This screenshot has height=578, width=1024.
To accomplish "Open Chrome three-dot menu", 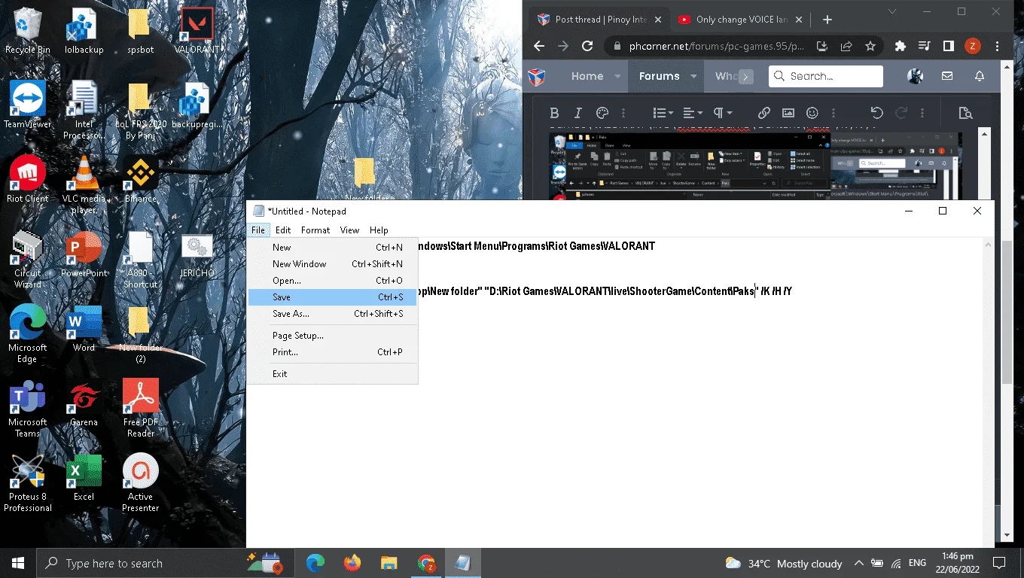I will (997, 46).
